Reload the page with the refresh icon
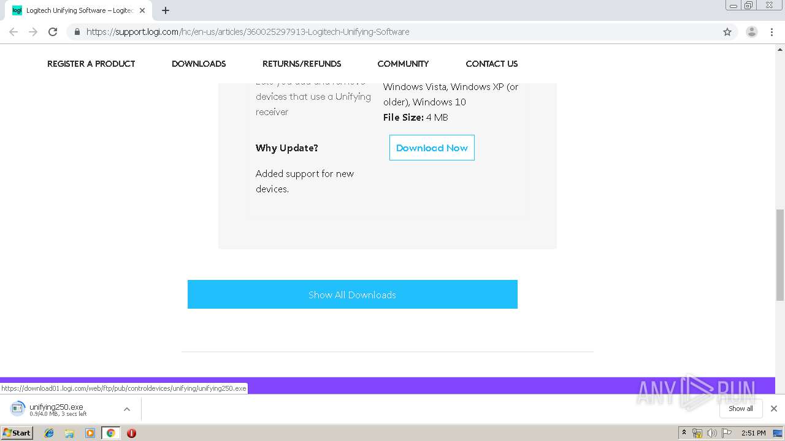Image resolution: width=785 pixels, height=441 pixels. point(53,32)
